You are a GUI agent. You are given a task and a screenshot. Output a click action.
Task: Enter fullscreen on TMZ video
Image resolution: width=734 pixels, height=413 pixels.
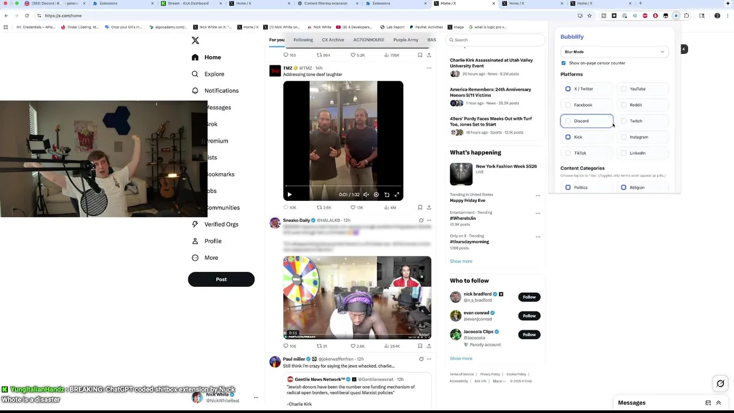(396, 194)
